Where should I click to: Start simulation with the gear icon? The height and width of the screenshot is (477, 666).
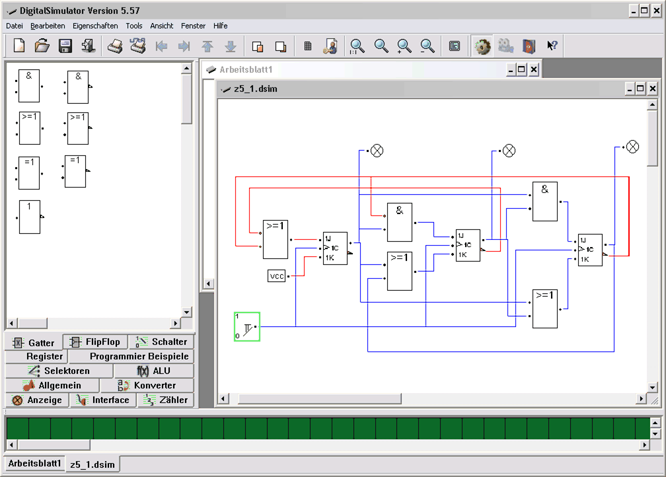[x=482, y=46]
